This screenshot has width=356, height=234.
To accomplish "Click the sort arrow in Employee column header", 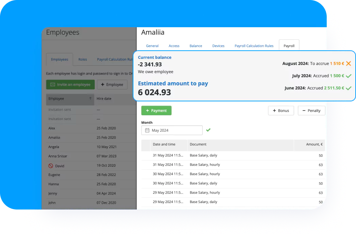I will pos(90,99).
